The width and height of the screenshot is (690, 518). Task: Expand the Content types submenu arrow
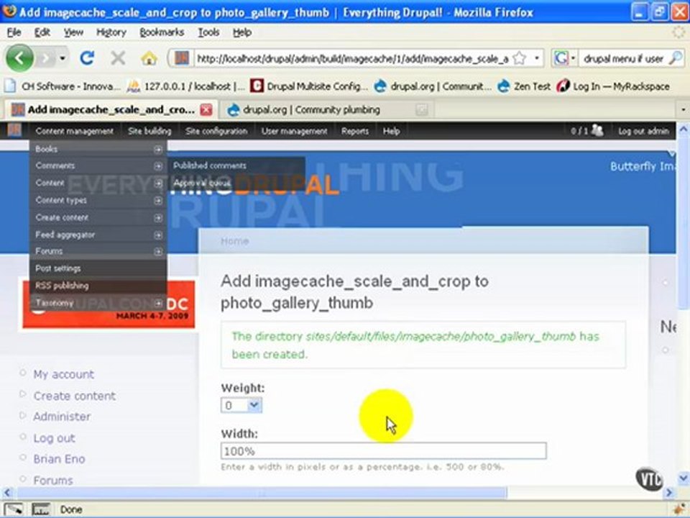click(157, 201)
